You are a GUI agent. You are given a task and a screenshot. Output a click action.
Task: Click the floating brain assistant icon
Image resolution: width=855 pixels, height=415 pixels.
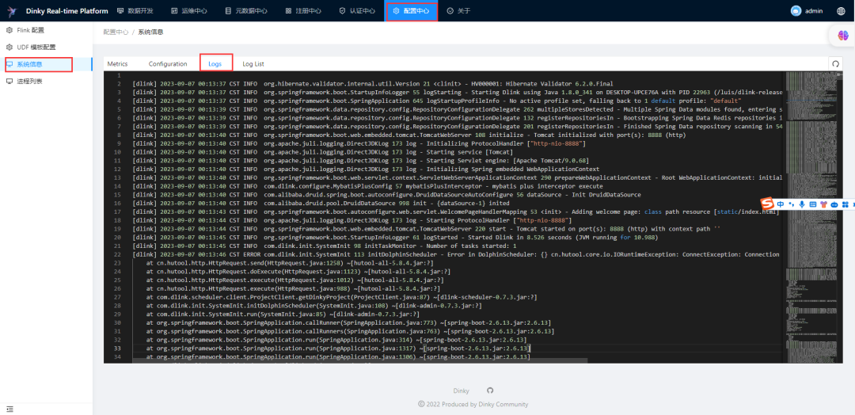click(843, 36)
